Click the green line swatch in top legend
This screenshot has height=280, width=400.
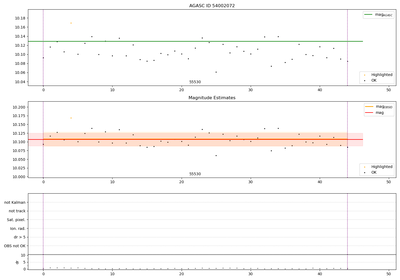tap(368, 15)
